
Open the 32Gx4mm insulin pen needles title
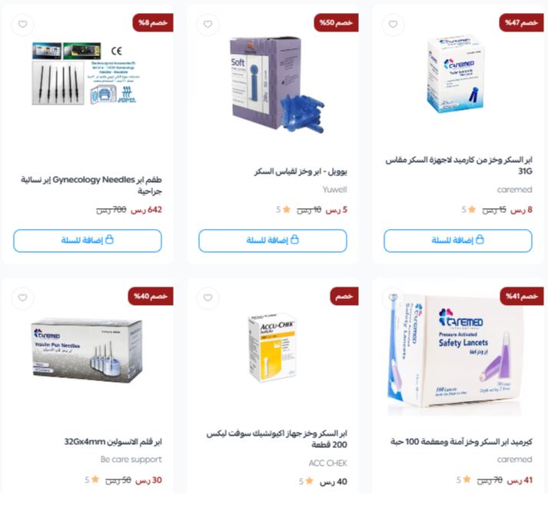pyautogui.click(x=113, y=442)
